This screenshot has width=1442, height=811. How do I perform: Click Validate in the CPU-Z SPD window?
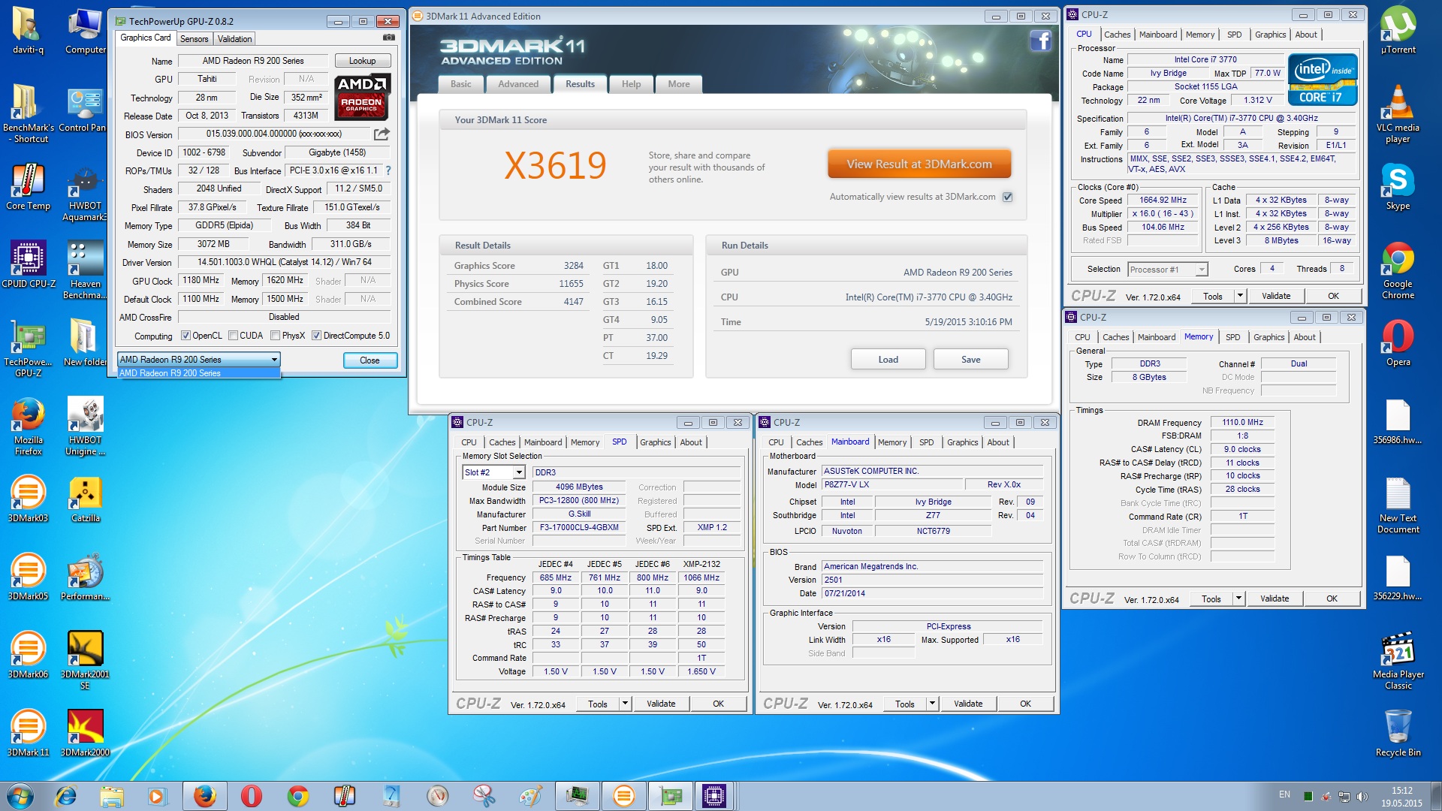pyautogui.click(x=661, y=704)
